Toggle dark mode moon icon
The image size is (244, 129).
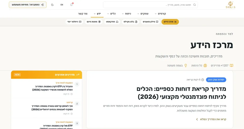[52, 5]
